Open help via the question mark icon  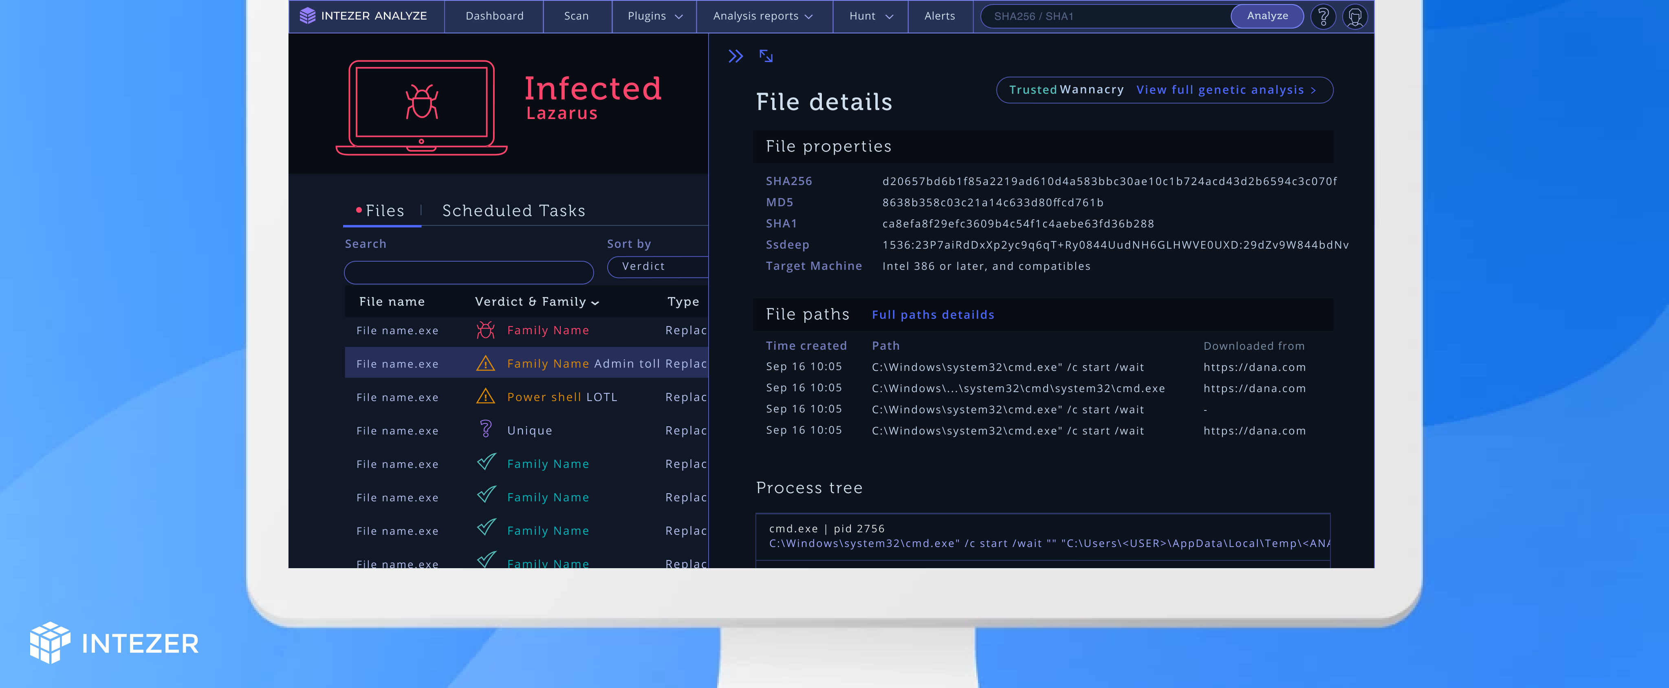pyautogui.click(x=1323, y=16)
